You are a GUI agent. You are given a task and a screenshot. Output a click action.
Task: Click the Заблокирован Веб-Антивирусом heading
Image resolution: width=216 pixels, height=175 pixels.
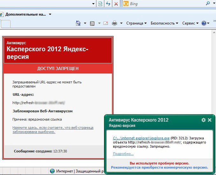(x=43, y=111)
